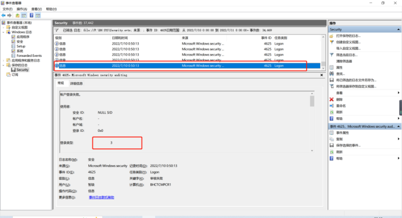This screenshot has height=218, width=402.
Task: Click the Forward arrow toolbar icon
Action: click(x=9, y=15)
